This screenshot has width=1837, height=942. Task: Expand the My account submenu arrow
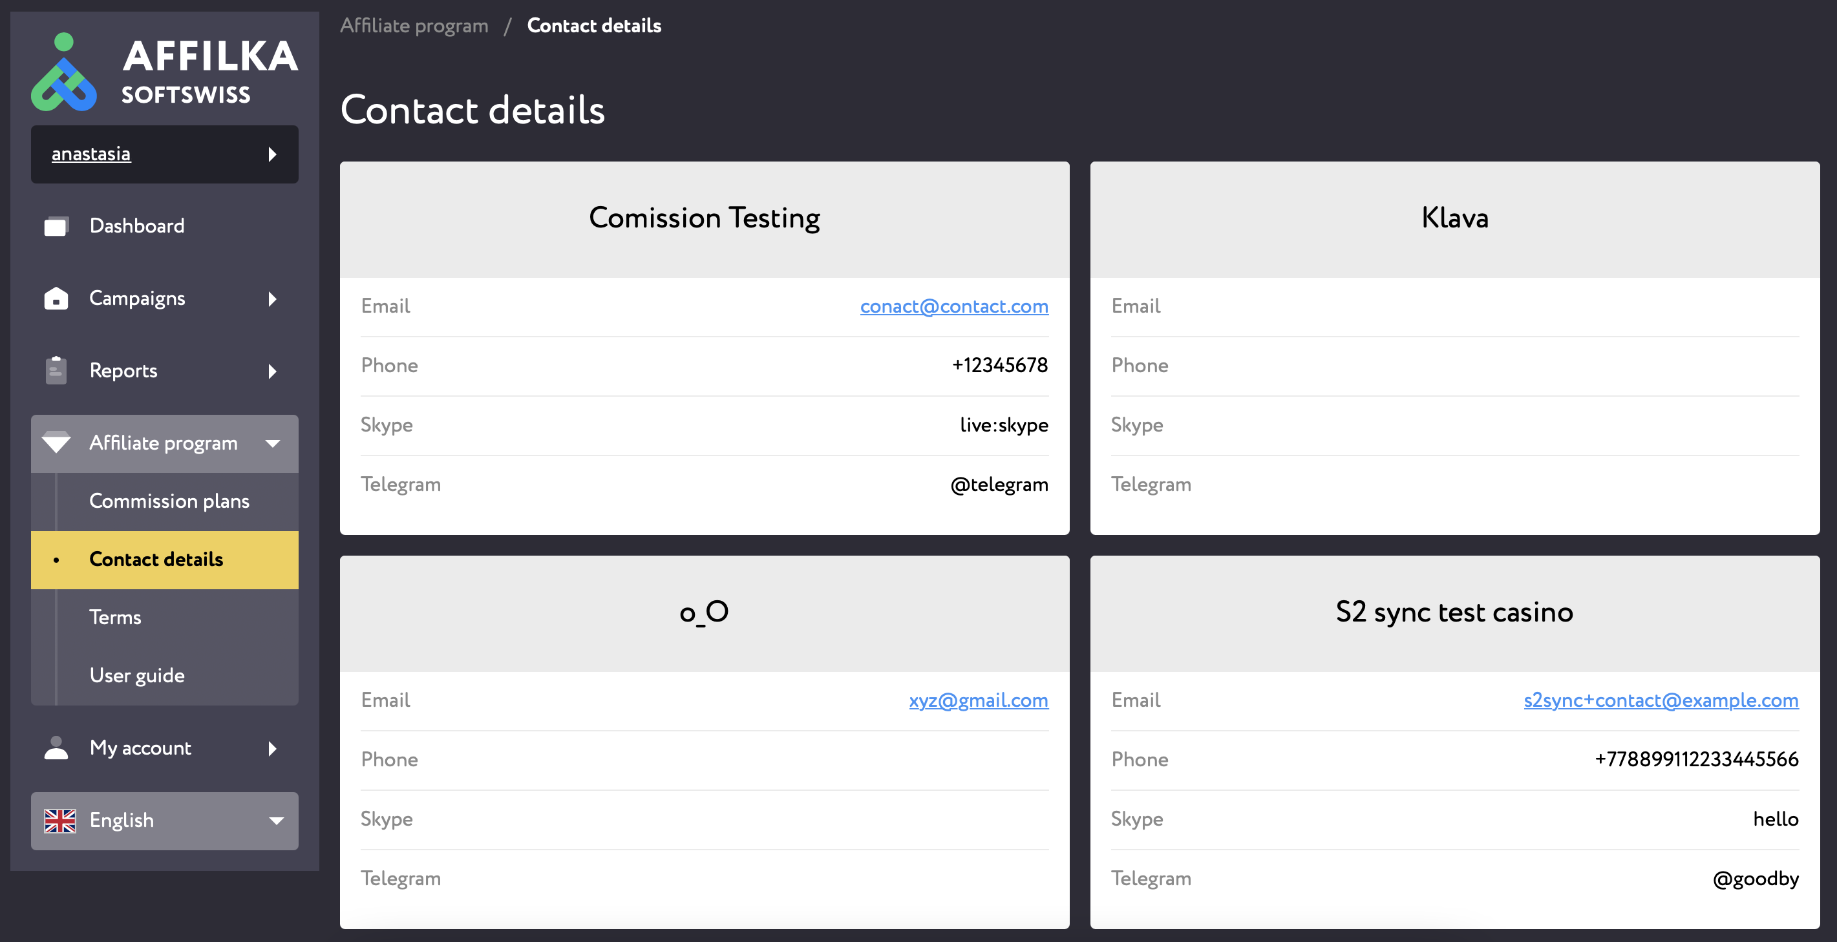pos(272,748)
